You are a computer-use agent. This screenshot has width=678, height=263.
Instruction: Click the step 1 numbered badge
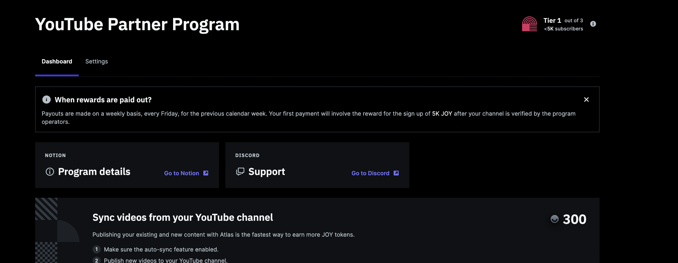click(97, 249)
